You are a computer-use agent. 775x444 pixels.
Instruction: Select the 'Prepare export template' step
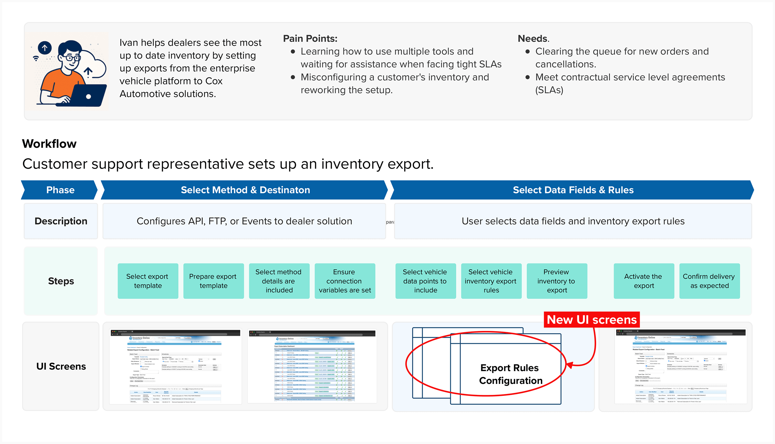(x=213, y=281)
